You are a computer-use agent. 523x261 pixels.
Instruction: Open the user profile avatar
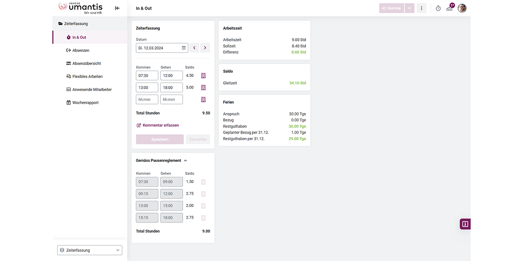point(462,8)
